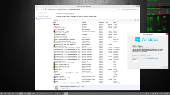170x95 pixels.
Task: Toggle the preview pane icon
Action: coord(135,20)
